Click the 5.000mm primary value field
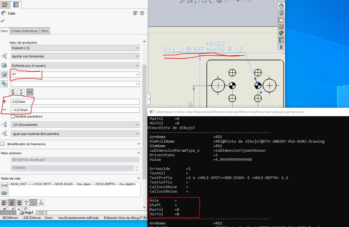This screenshot has height=227, width=349. [72, 167]
